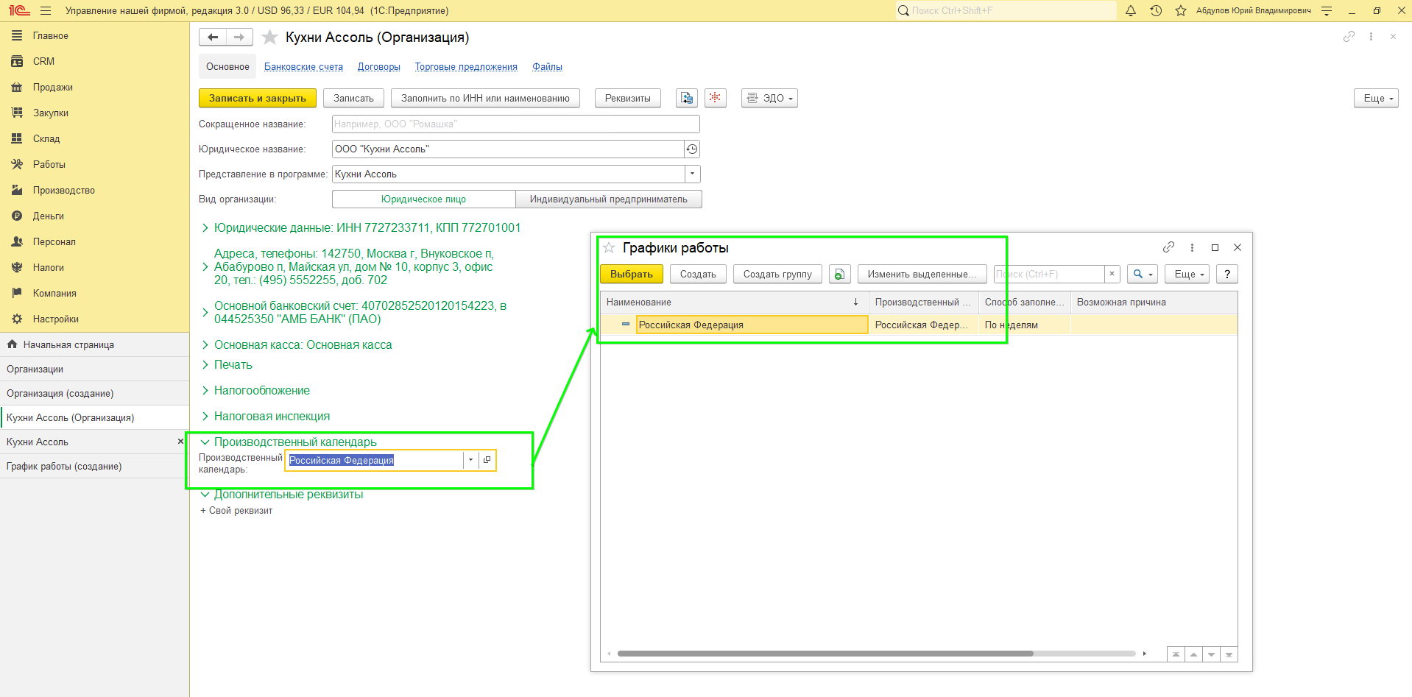Get link icon in Графики работы dialog

[x=1168, y=247]
